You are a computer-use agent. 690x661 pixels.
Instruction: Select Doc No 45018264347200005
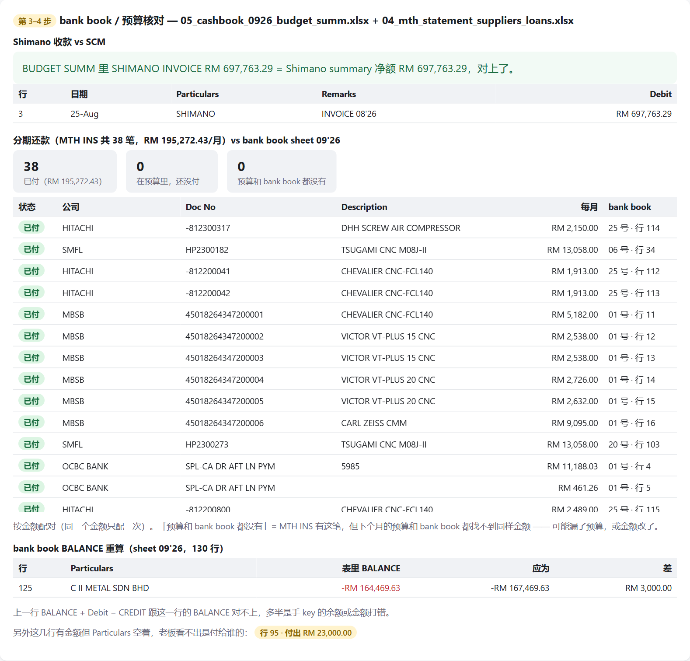point(224,401)
